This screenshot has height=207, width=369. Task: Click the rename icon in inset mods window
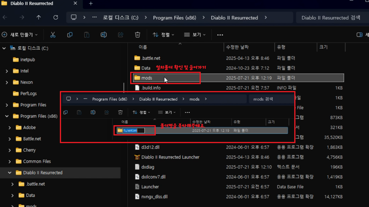coord(93,112)
